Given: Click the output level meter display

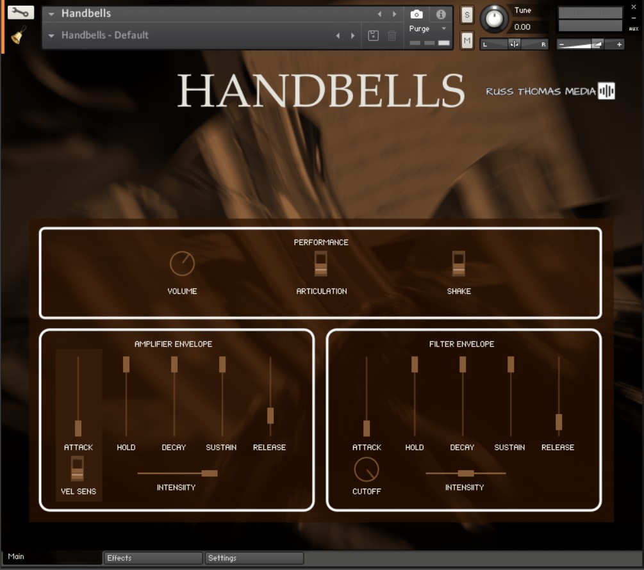Looking at the screenshot, I should click(590, 19).
